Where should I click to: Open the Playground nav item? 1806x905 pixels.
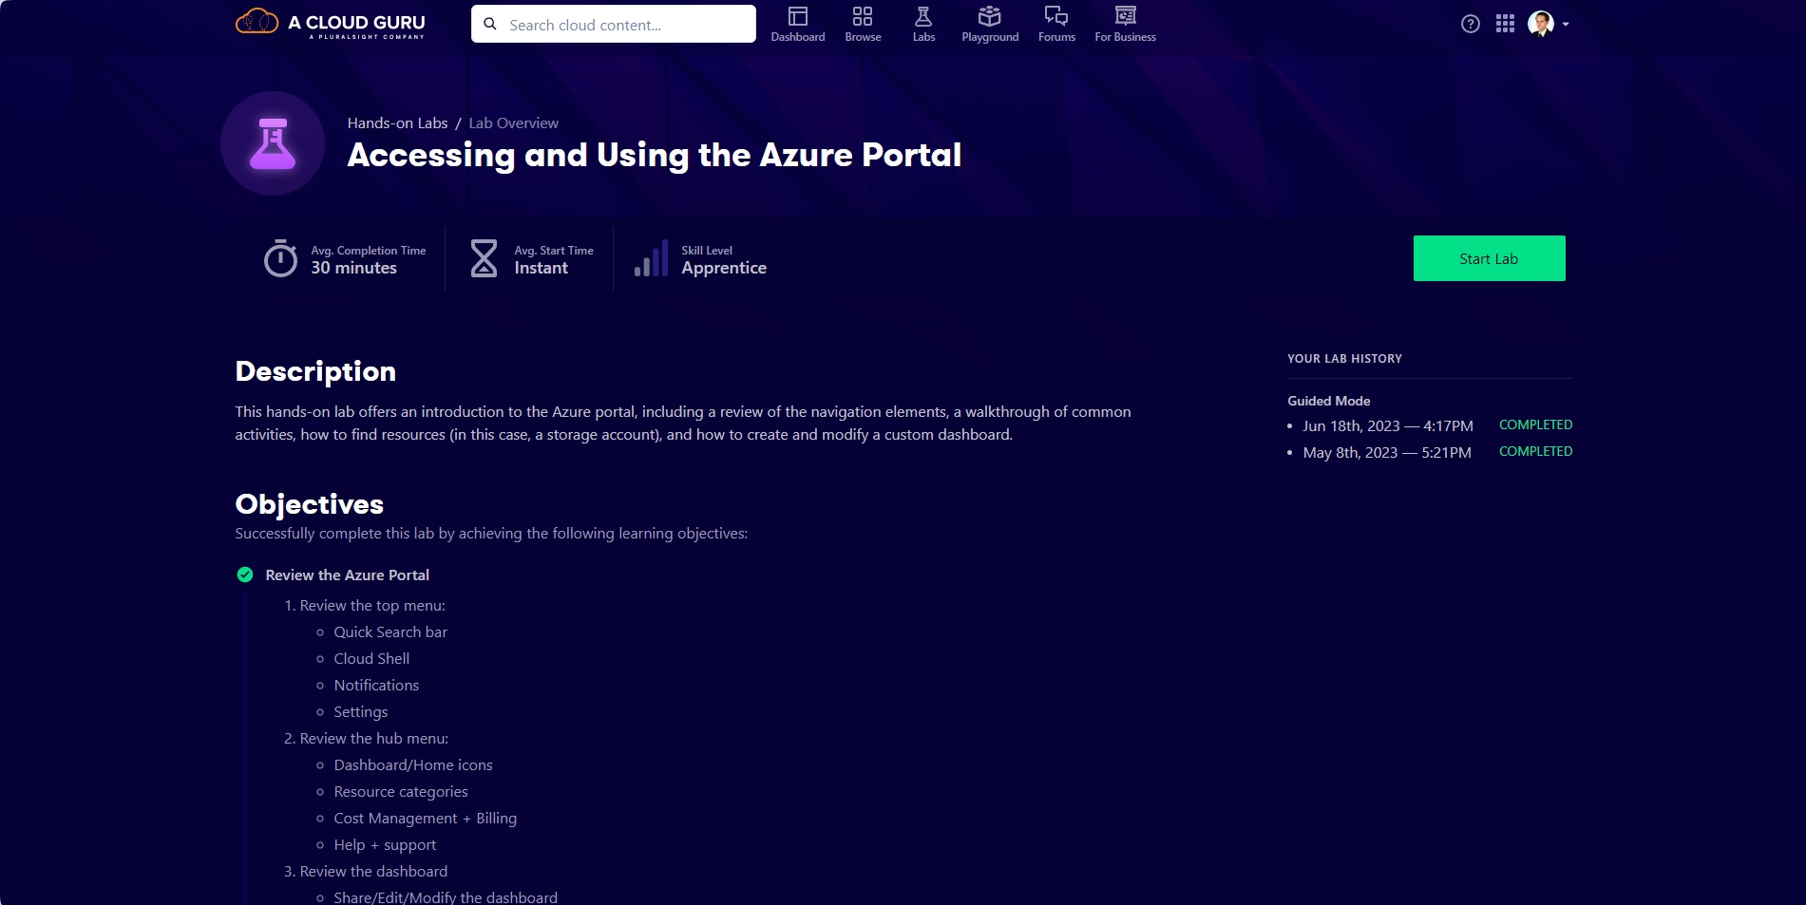[990, 25]
